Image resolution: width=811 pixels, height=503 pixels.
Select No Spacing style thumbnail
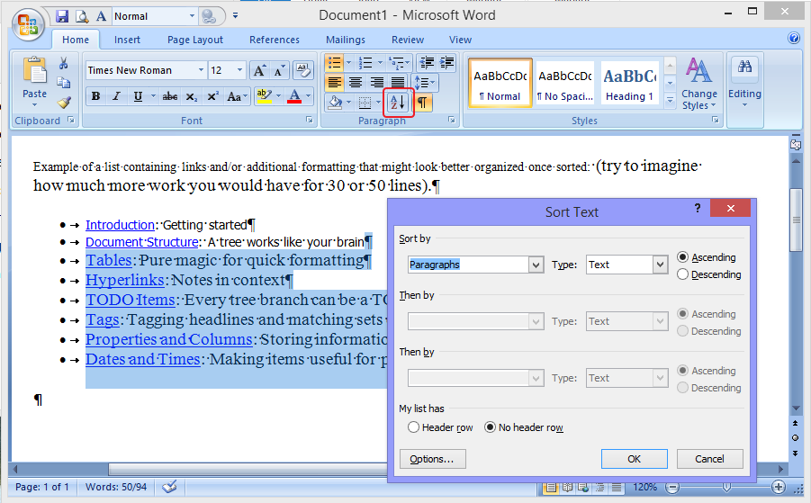pos(564,83)
